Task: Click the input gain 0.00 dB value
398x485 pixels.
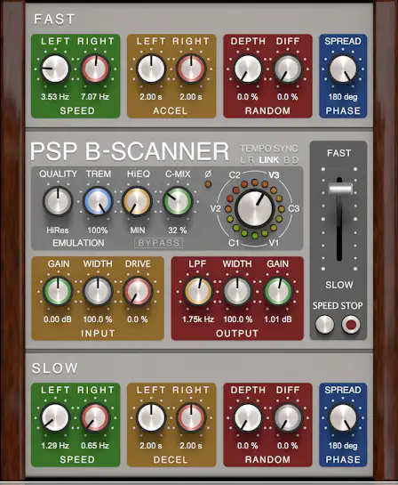Action: coord(58,319)
